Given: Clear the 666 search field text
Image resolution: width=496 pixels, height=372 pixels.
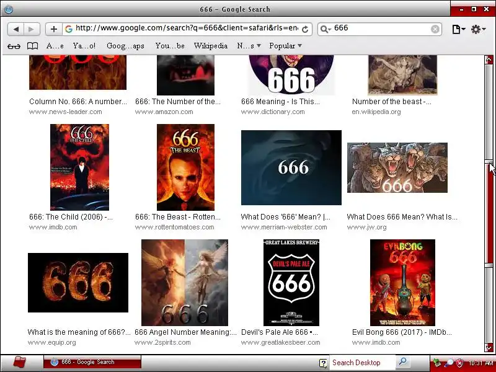Looking at the screenshot, I should (435, 29).
